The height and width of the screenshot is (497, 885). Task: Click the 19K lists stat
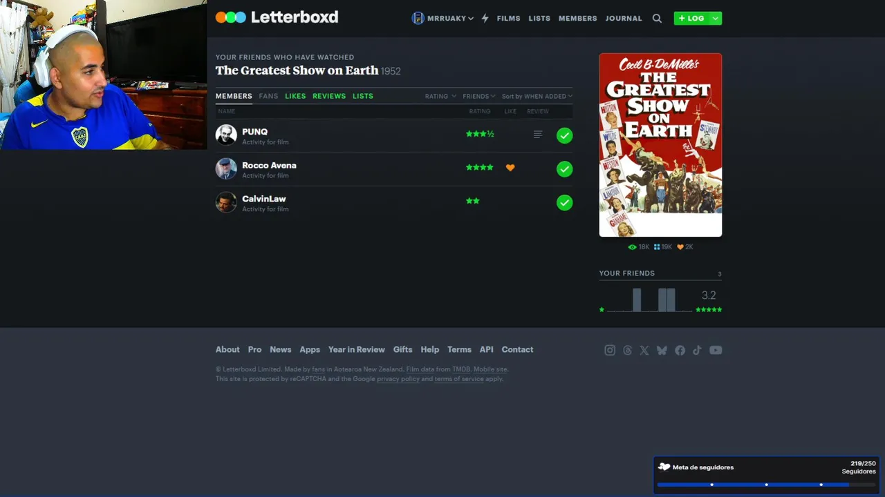click(662, 246)
